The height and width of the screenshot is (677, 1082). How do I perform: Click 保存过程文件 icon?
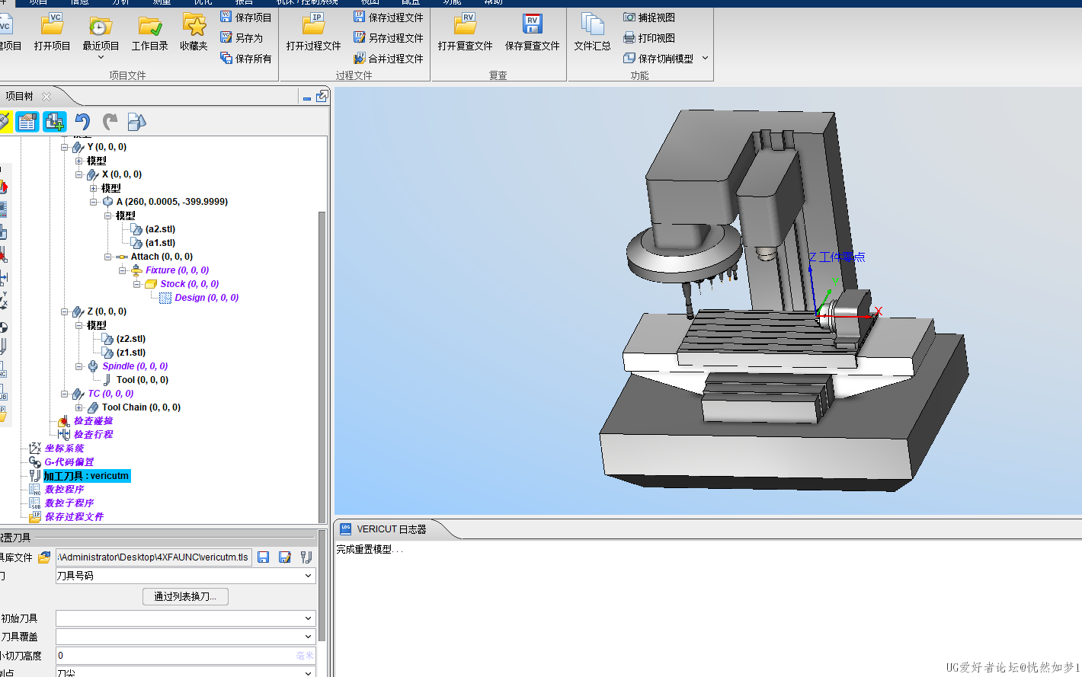point(360,17)
